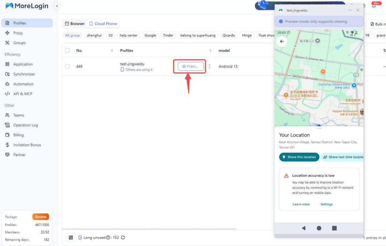Switch to the Cloud Phone tab
The width and height of the screenshot is (386, 246).
(x=103, y=23)
